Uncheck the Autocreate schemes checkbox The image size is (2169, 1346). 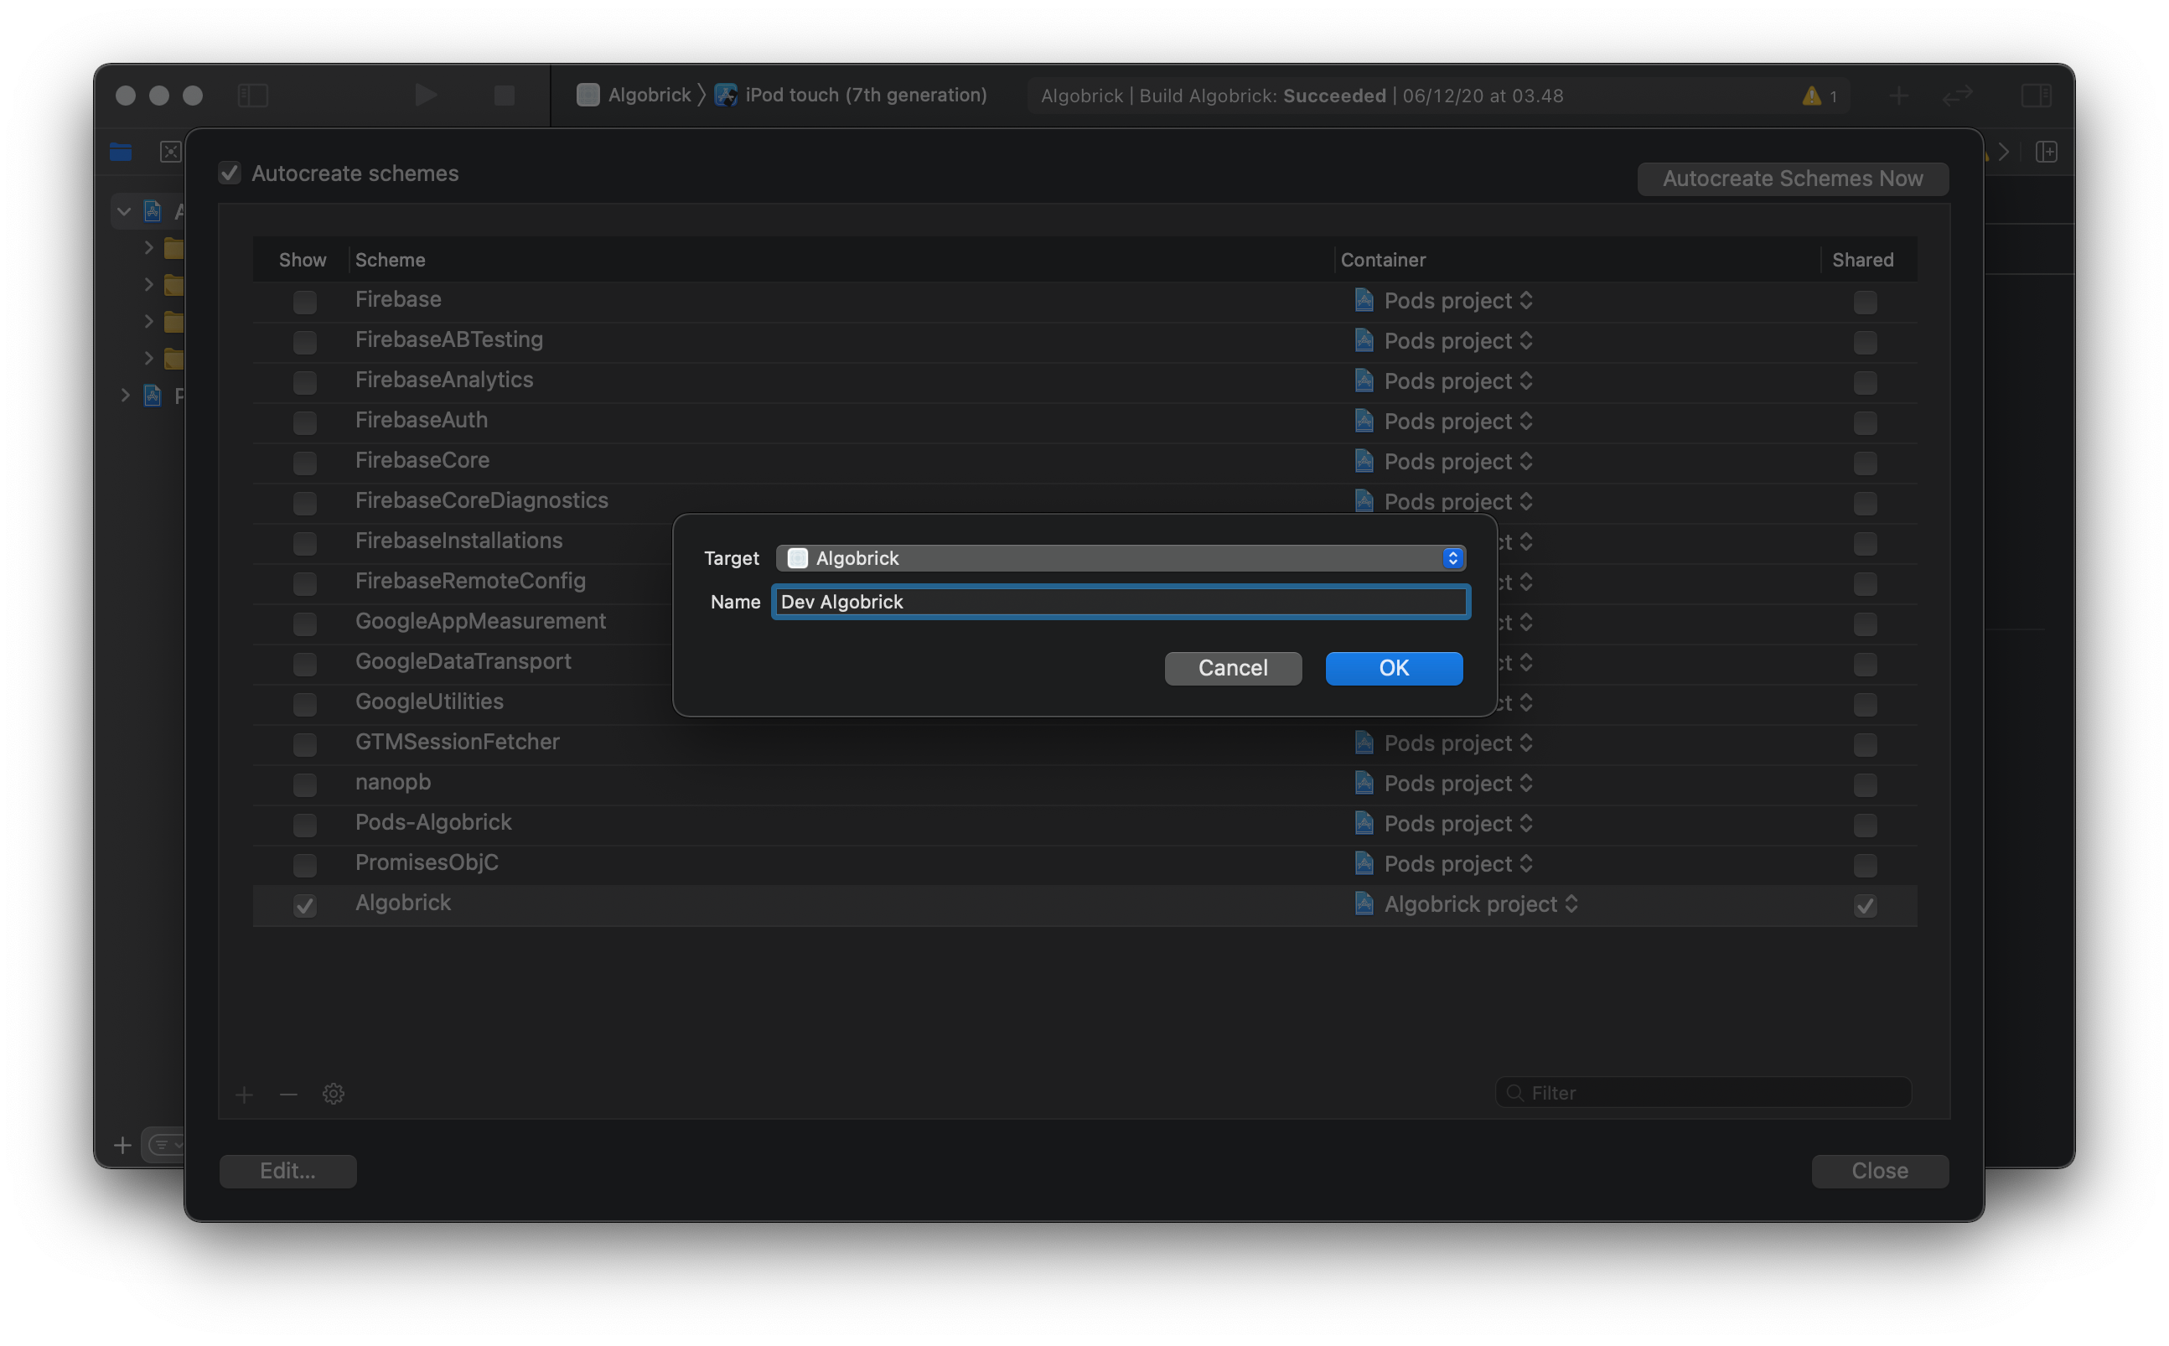pos(230,173)
